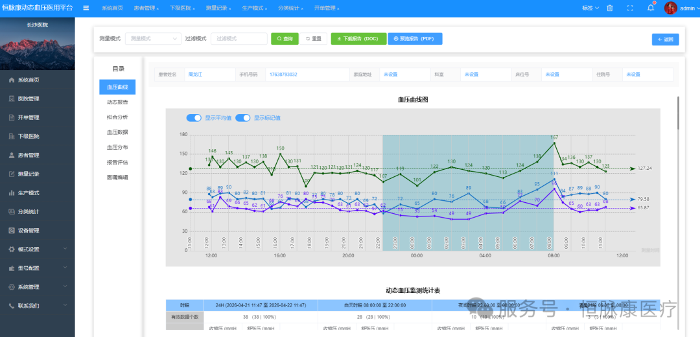Enter fullscreen with the expand icon

tap(630, 8)
